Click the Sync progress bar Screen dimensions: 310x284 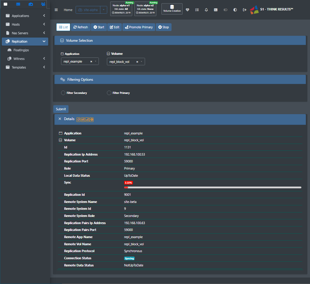point(213,187)
